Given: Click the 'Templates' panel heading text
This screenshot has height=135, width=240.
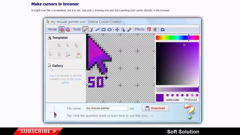Looking at the screenshot, I should pyautogui.click(x=60, y=37).
